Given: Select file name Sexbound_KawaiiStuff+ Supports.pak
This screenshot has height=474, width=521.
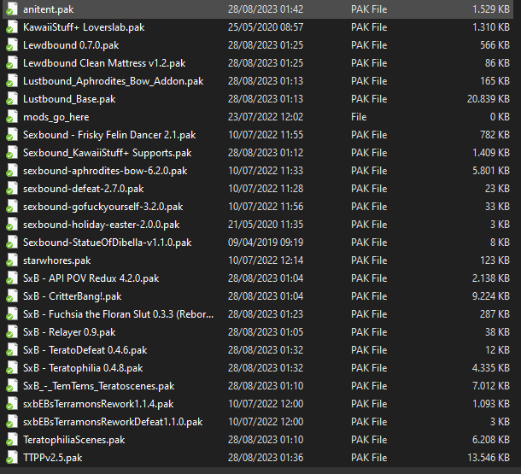Looking at the screenshot, I should pos(108,153).
